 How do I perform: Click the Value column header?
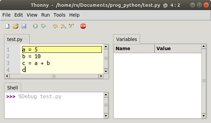(178, 48)
